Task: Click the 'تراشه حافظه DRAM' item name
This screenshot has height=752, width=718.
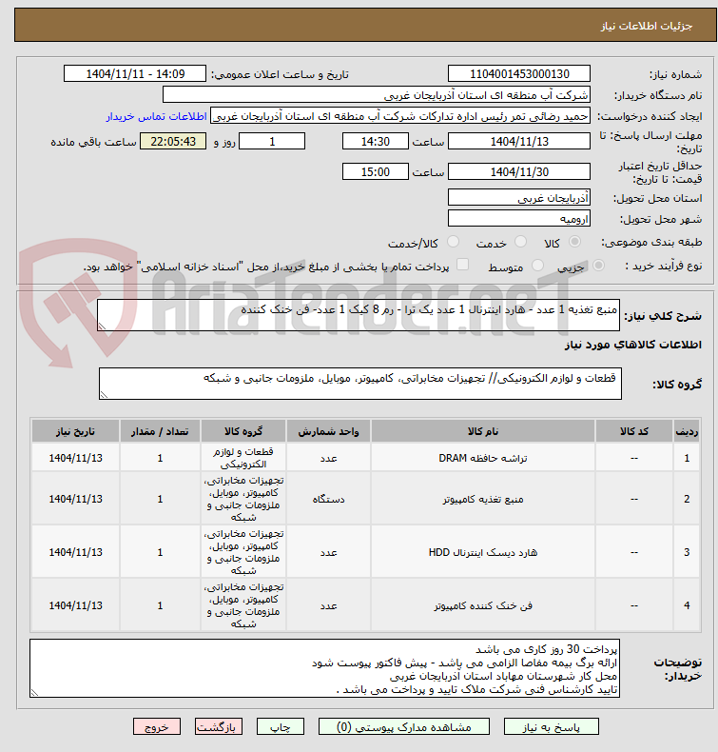Action: 483,458
